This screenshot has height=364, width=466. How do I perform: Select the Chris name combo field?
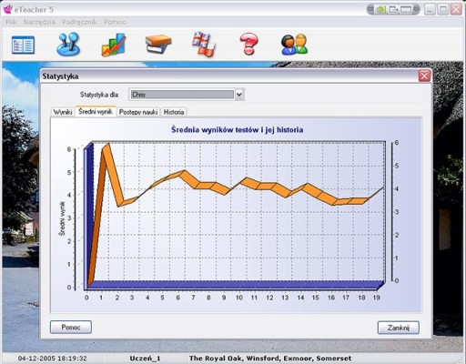coord(182,95)
